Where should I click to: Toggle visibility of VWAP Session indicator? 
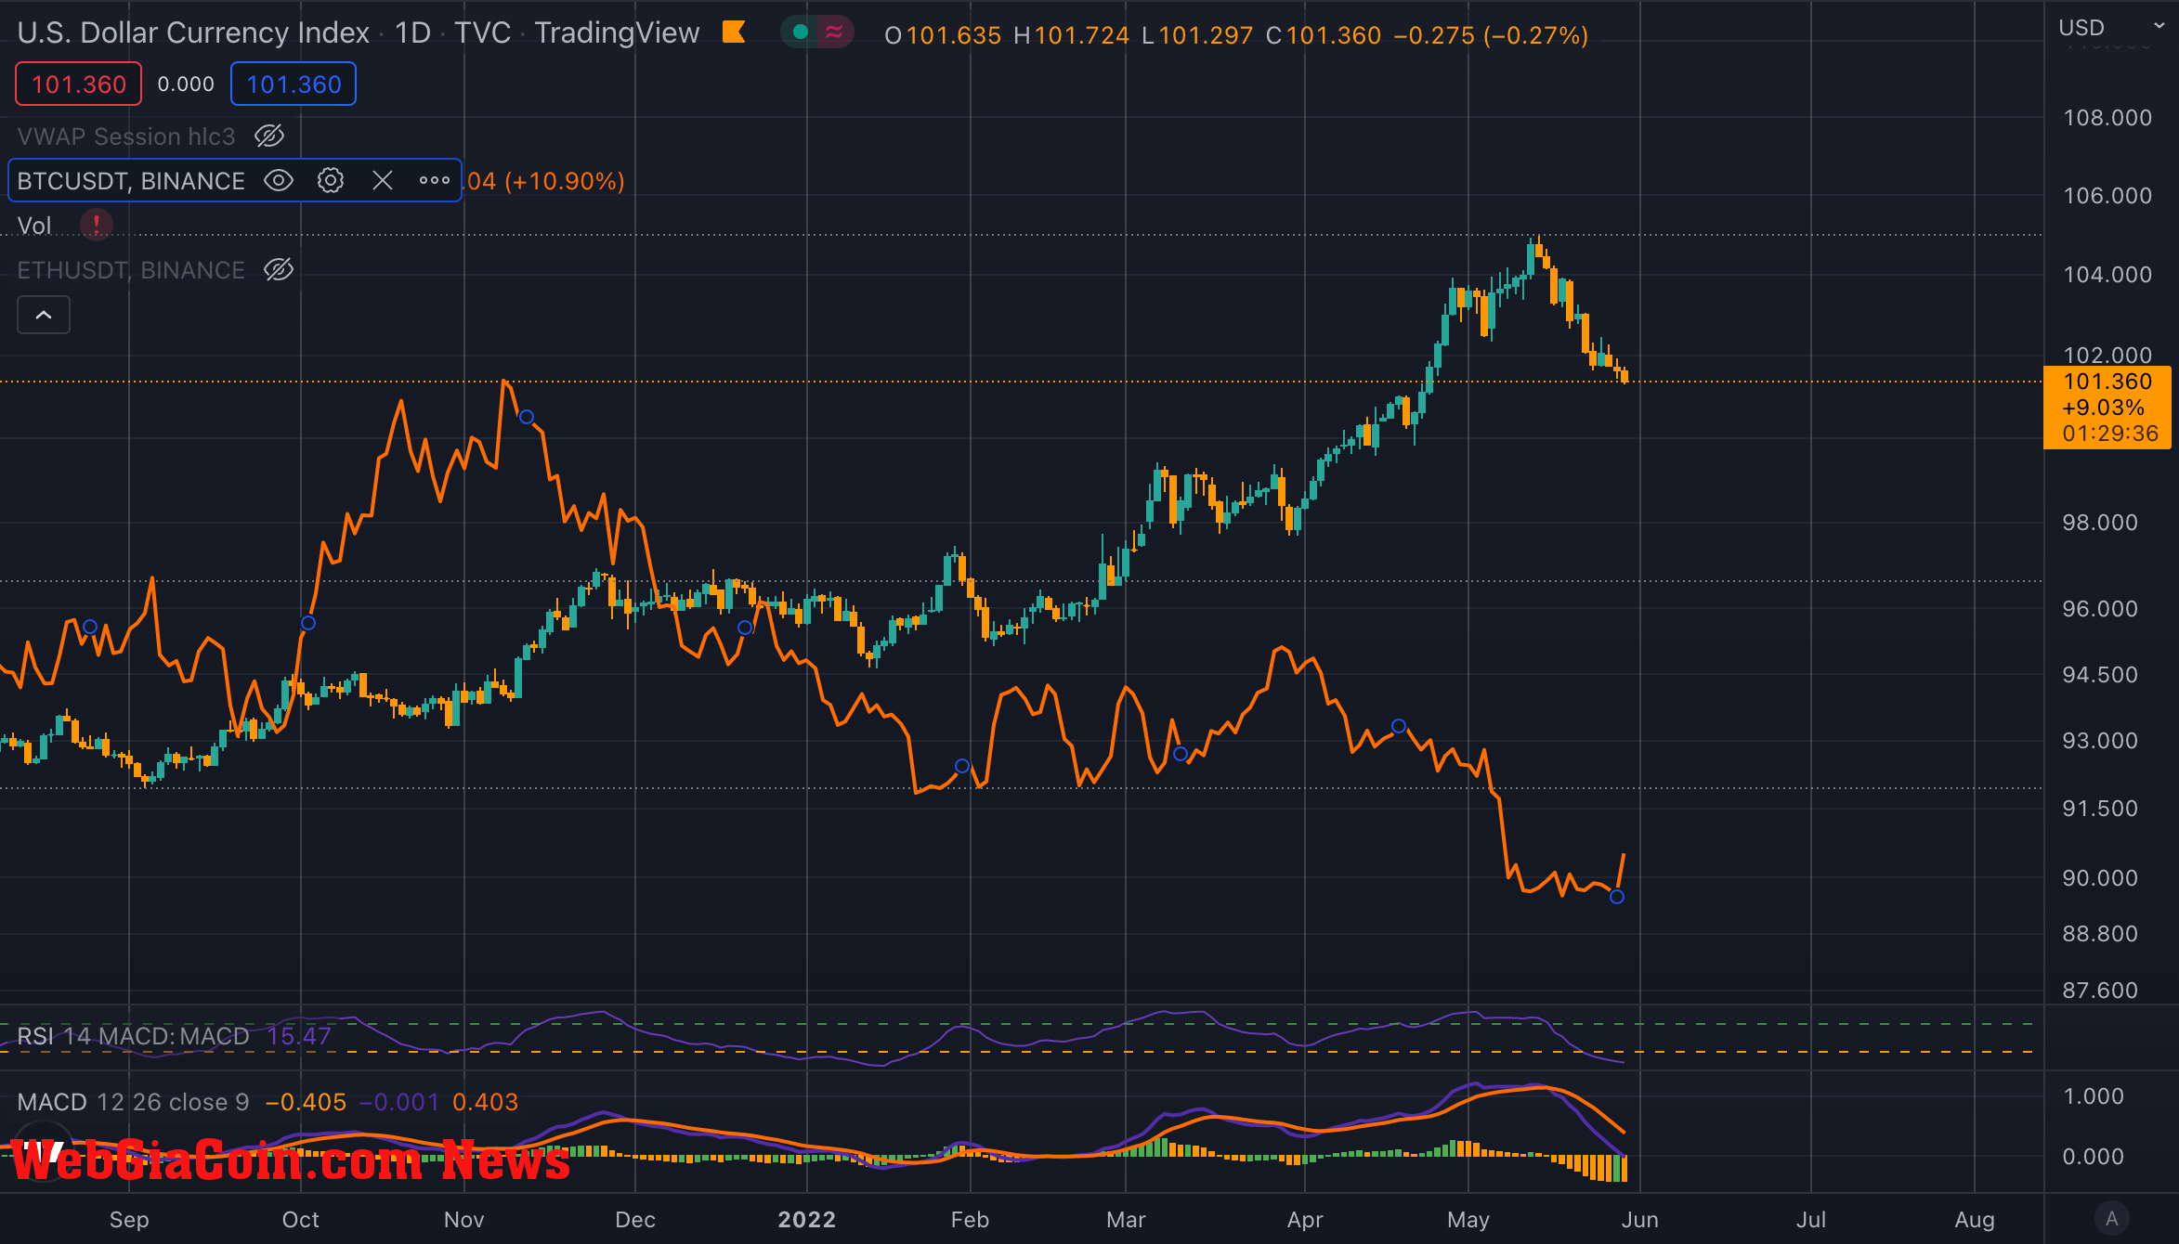[x=269, y=136]
